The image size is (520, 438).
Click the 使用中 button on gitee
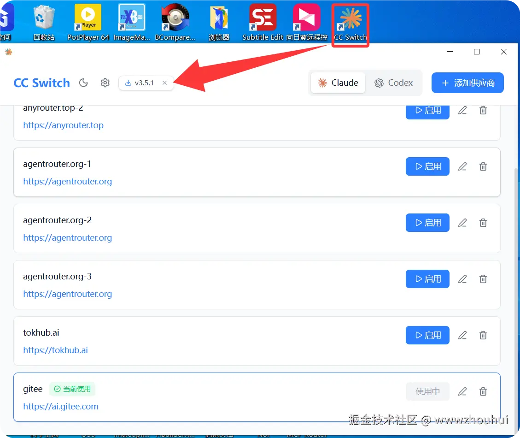click(427, 391)
